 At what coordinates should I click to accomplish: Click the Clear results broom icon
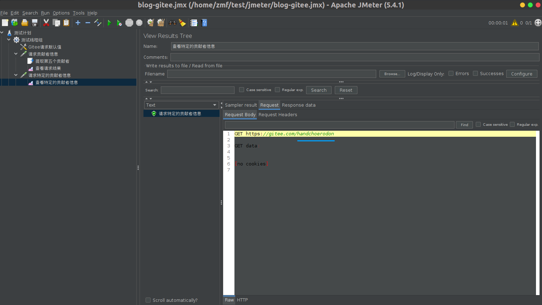pyautogui.click(x=151, y=23)
